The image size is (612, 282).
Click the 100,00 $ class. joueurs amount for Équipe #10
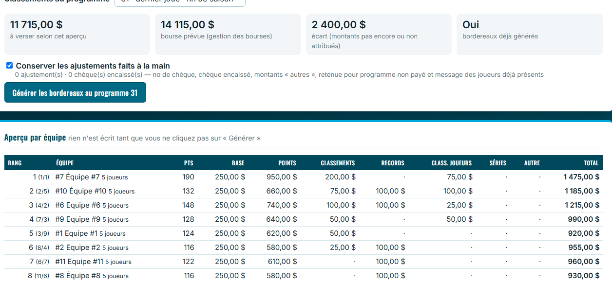tap(458, 191)
